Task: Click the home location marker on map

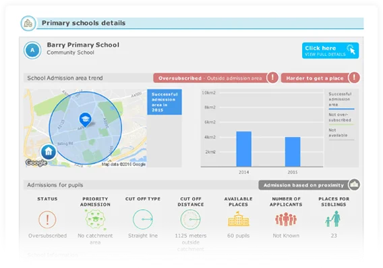Action: [49, 152]
